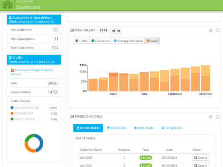Refresh the Products and Sales panel

coord(218,117)
